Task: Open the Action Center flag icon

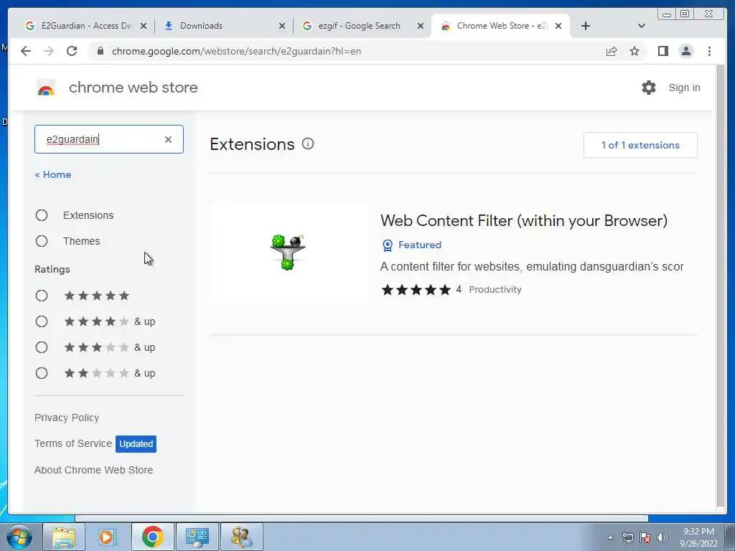Action: tap(645, 537)
